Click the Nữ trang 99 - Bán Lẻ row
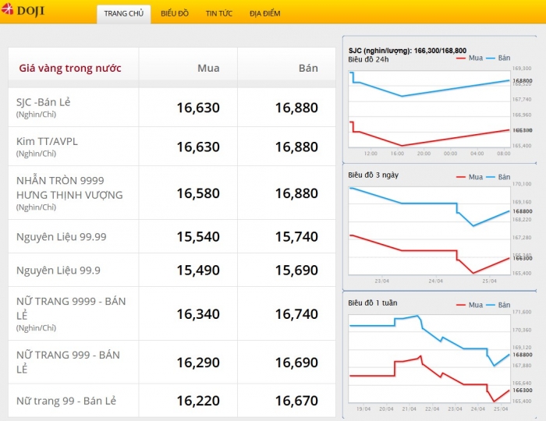546x421 pixels. coord(172,401)
